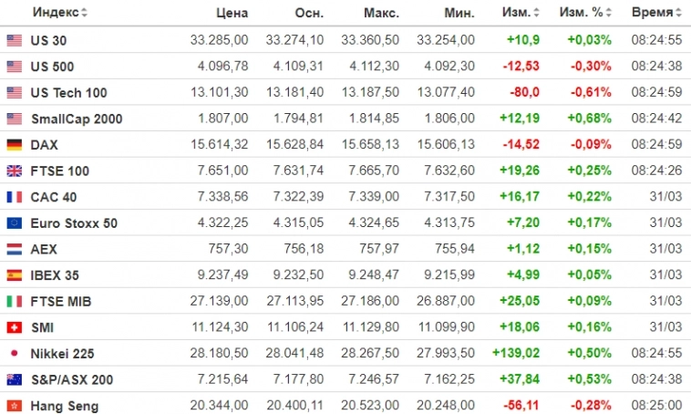Click the Swiss flag beside SMI
Viewport: 691px width, 414px height.
click(x=14, y=327)
